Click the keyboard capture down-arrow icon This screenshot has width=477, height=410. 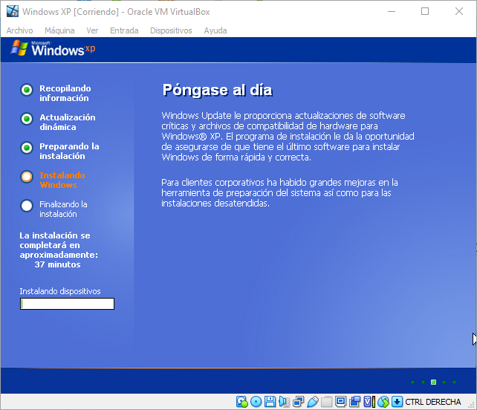click(x=397, y=402)
